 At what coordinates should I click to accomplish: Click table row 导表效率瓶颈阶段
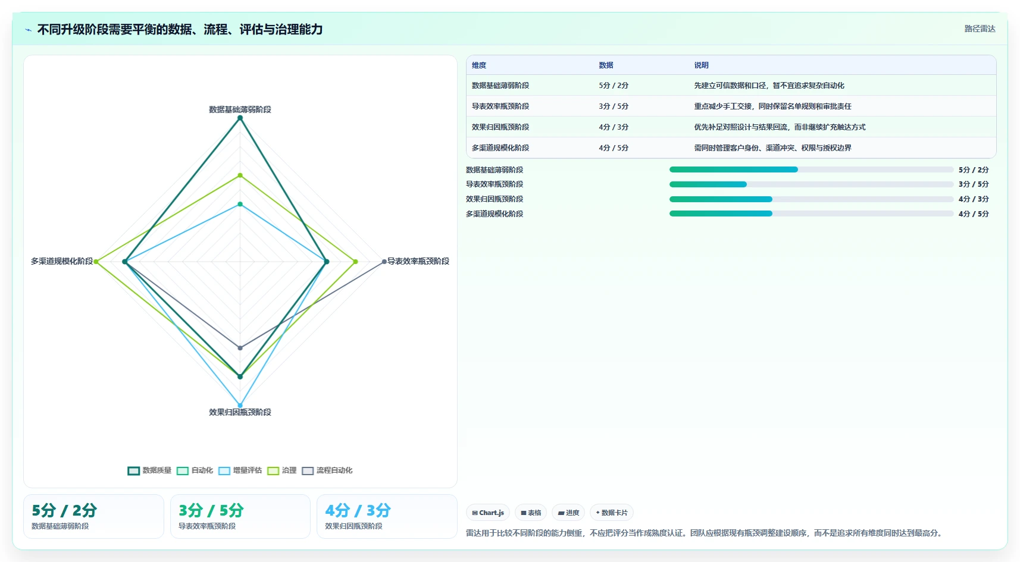pyautogui.click(x=731, y=106)
